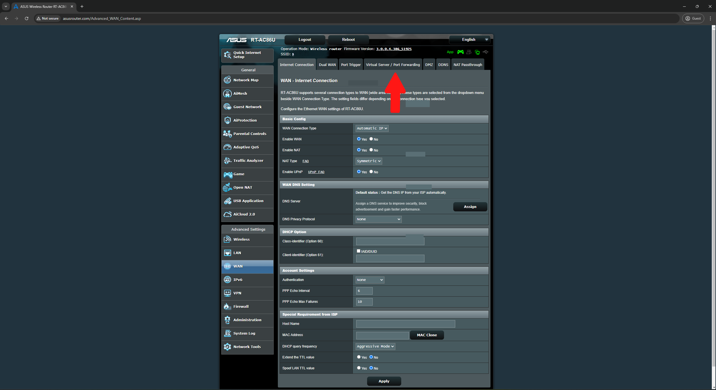Check the IAID/DUID checkbox
The image size is (716, 390).
pos(358,251)
